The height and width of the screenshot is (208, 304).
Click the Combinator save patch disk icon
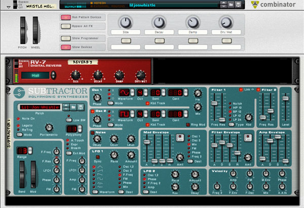[238, 4]
